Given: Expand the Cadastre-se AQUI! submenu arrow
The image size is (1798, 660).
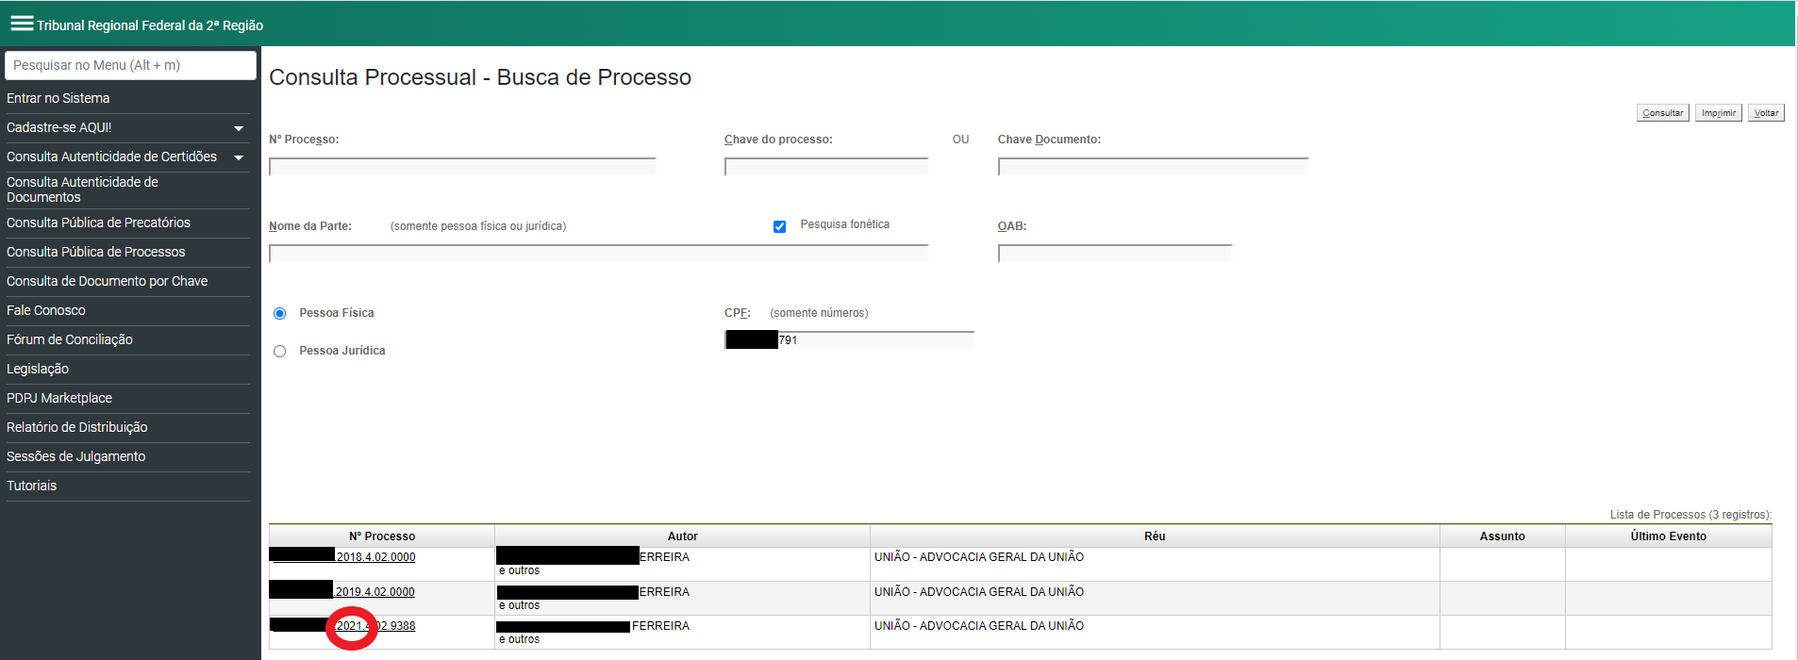Looking at the screenshot, I should (239, 128).
